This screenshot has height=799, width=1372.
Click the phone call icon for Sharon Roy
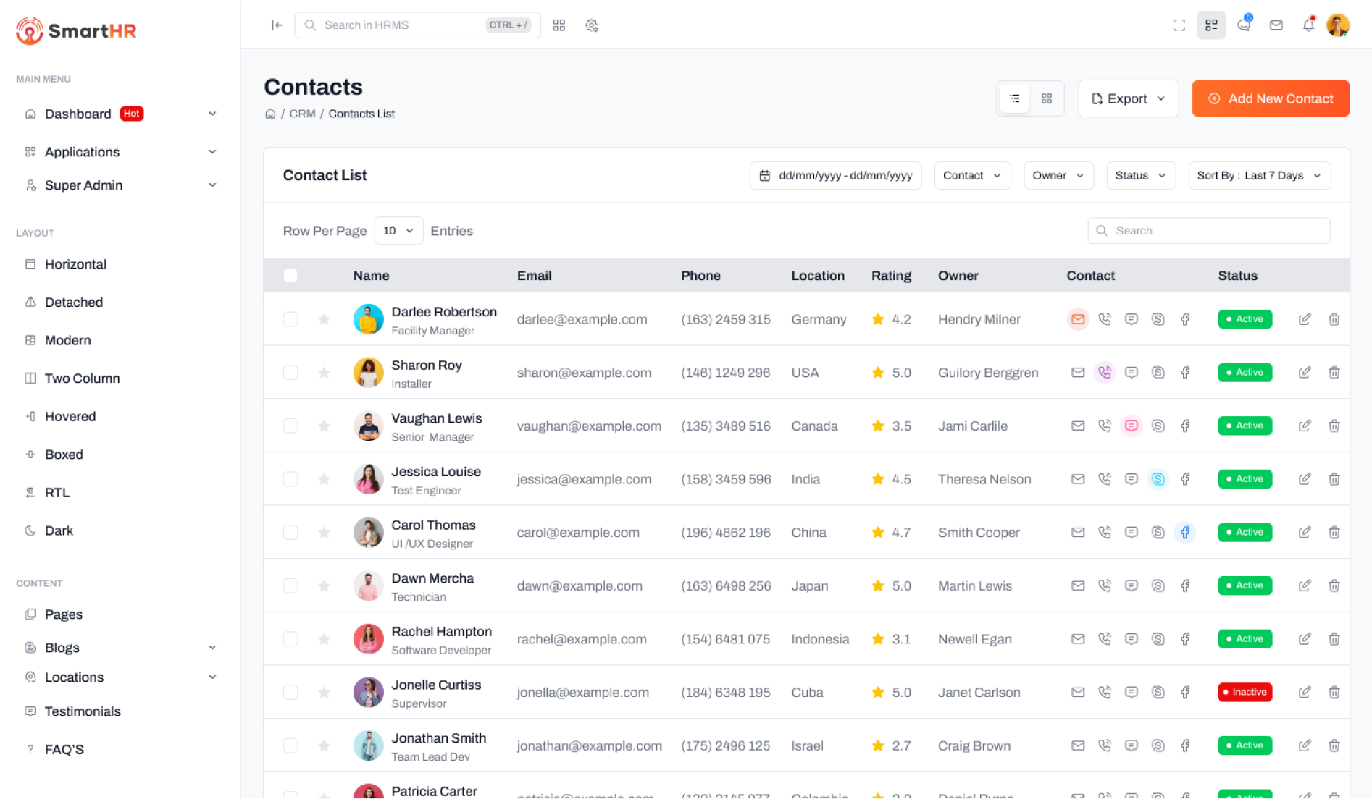click(x=1105, y=373)
